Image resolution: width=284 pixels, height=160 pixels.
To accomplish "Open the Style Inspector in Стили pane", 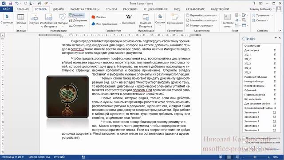I will point(252,149).
